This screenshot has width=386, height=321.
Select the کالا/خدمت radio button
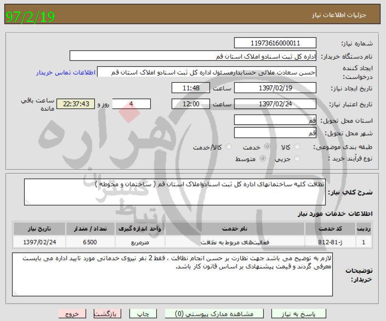229,147
